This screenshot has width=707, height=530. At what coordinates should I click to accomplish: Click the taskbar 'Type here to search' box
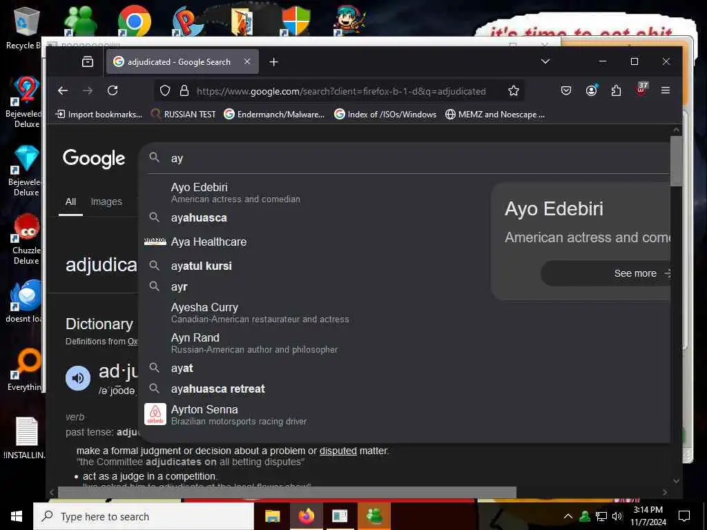coord(144,516)
